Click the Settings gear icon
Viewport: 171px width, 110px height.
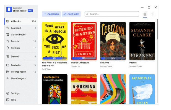point(8,93)
